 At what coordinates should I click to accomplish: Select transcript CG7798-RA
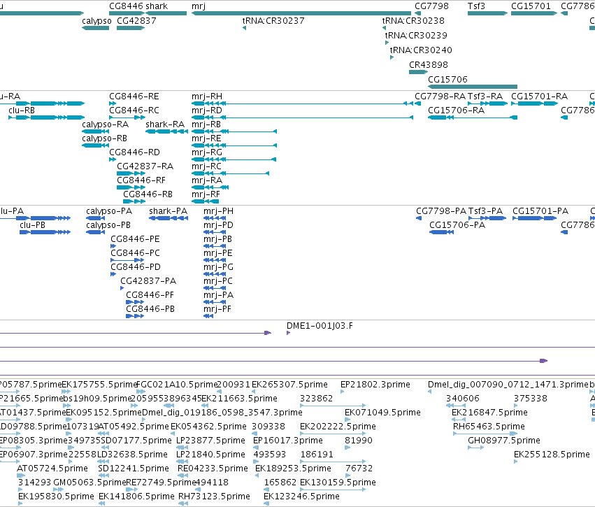417,103
